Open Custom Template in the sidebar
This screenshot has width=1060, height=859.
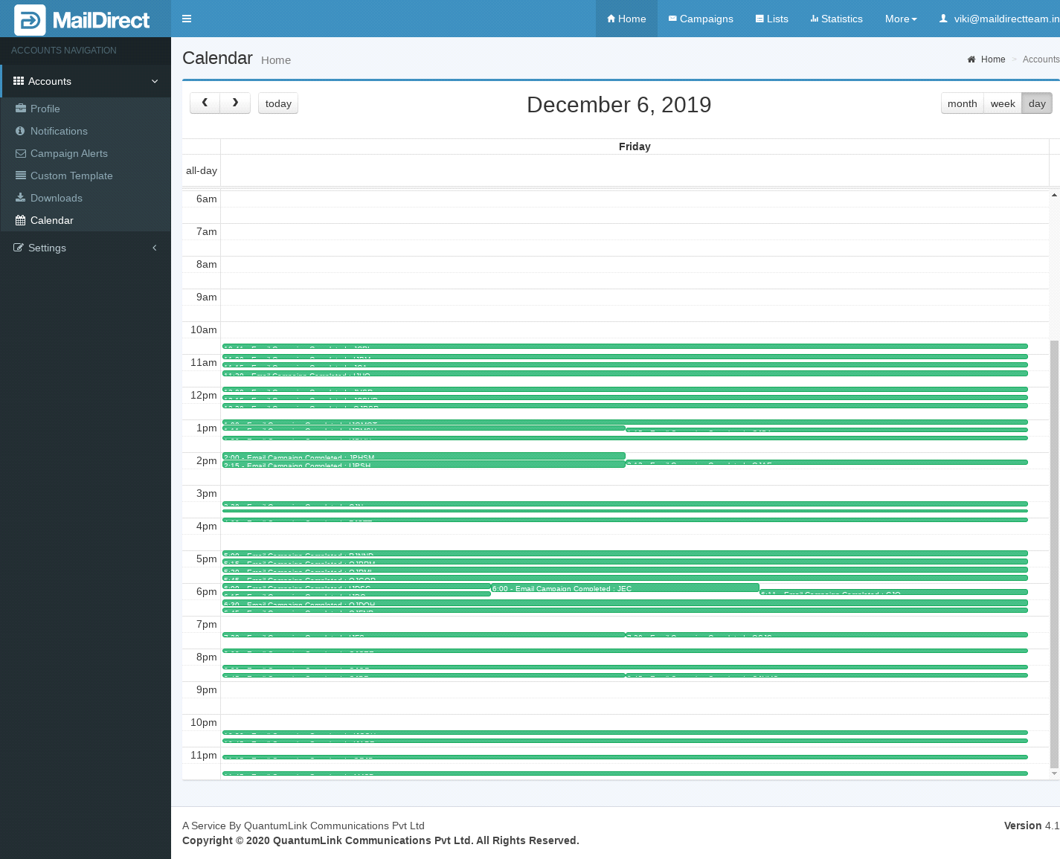tap(71, 176)
